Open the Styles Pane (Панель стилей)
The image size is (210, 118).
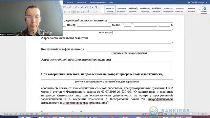204,10
